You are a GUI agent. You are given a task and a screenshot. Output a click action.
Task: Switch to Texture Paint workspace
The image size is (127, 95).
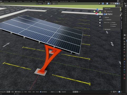coord(27,1)
